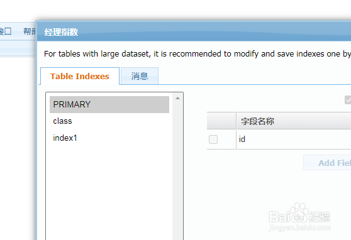Click the jingyan.baidu.com watermark text

click(300, 227)
